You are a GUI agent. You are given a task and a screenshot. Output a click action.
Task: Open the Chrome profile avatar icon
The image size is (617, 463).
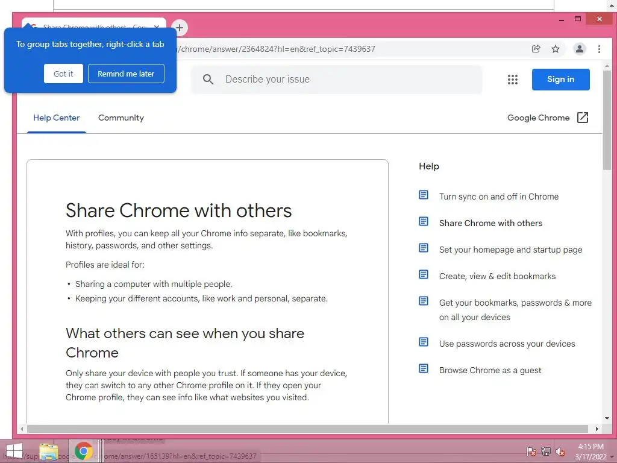pos(580,49)
